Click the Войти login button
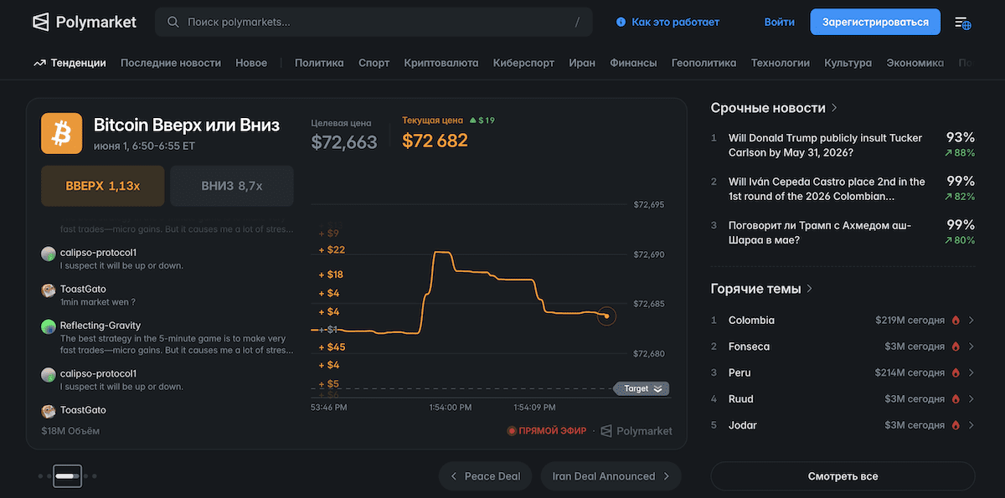 point(779,22)
